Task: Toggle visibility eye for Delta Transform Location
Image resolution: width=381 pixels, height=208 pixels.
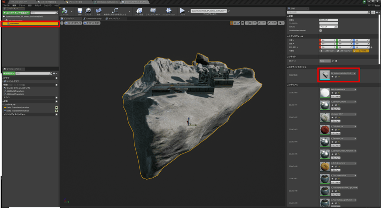Action: [x=56, y=108]
